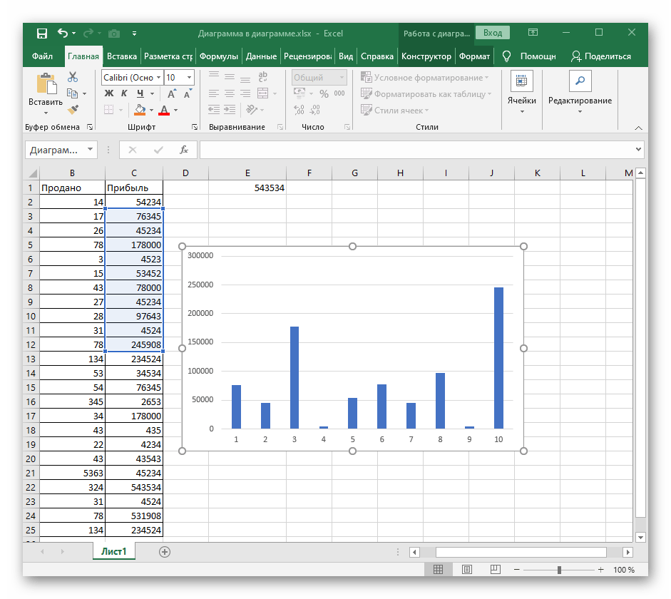
Task: Click the Cut scissors icon
Action: click(73, 77)
